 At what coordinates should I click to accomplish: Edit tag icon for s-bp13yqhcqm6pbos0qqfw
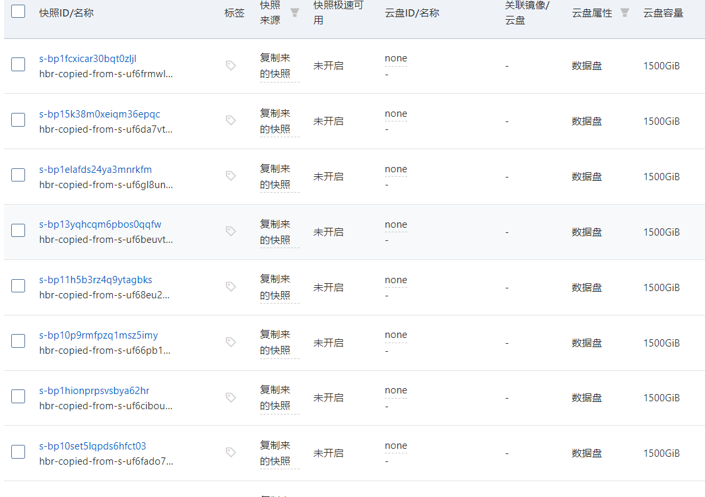click(x=230, y=231)
